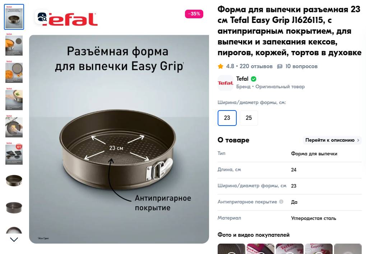
Task: Open Перейти к описанию link
Action: tap(332, 140)
